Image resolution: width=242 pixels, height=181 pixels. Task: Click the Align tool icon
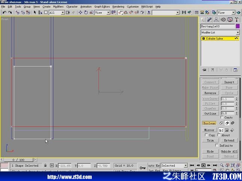coord(190,12)
